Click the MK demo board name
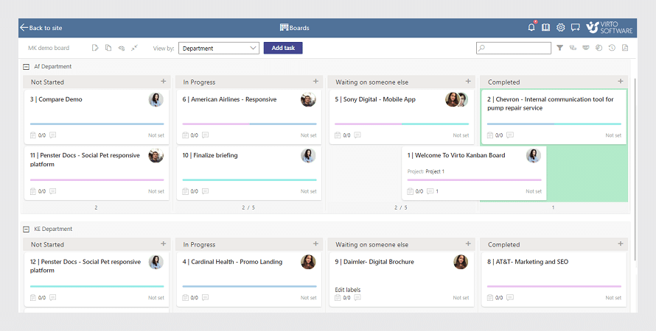 pyautogui.click(x=49, y=48)
